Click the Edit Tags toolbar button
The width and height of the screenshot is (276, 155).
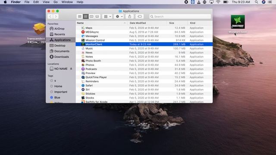pyautogui.click(x=140, y=16)
